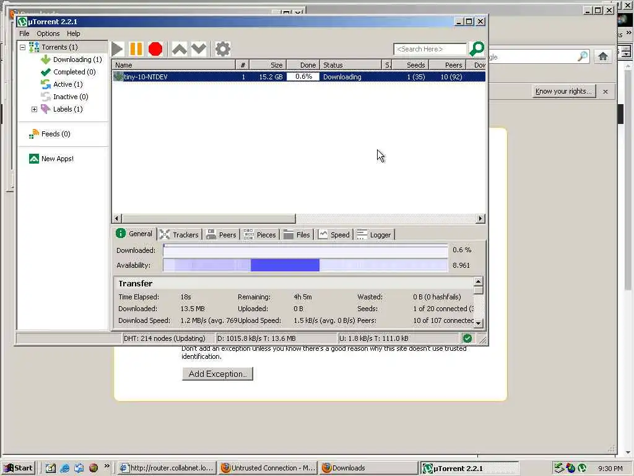Switch to the Trackers tab
Screen dimensions: 634x476
(179, 235)
